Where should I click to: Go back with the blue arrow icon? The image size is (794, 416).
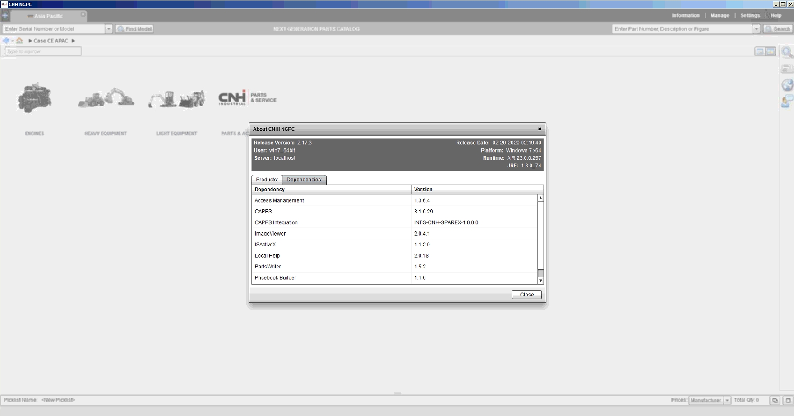(x=6, y=41)
